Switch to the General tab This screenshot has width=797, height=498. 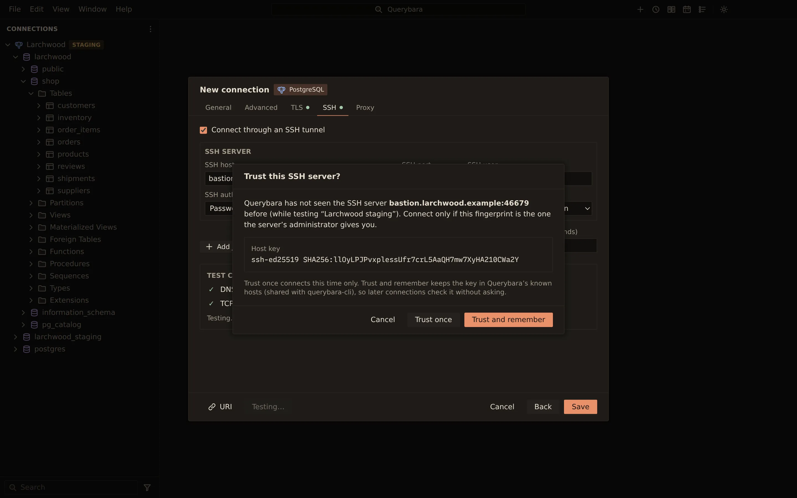point(218,108)
